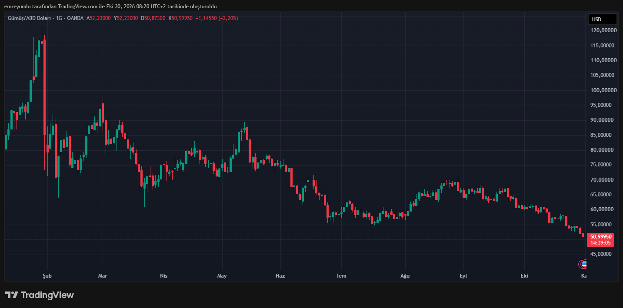Click the 55,00000 price axis label
This screenshot has width=623, height=308.
(602, 225)
